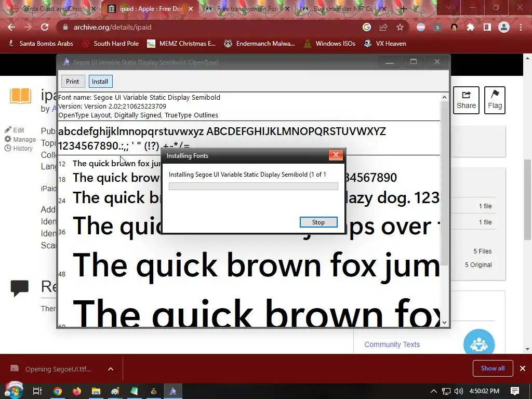Click the Install button in font viewer
This screenshot has width=532, height=399.
click(x=100, y=82)
